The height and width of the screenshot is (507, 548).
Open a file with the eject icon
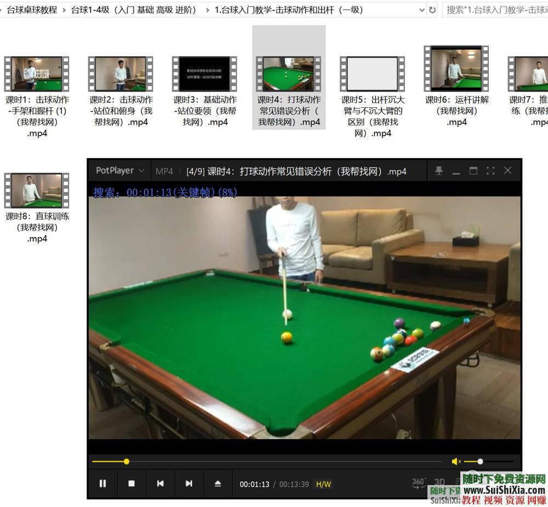pos(218,483)
